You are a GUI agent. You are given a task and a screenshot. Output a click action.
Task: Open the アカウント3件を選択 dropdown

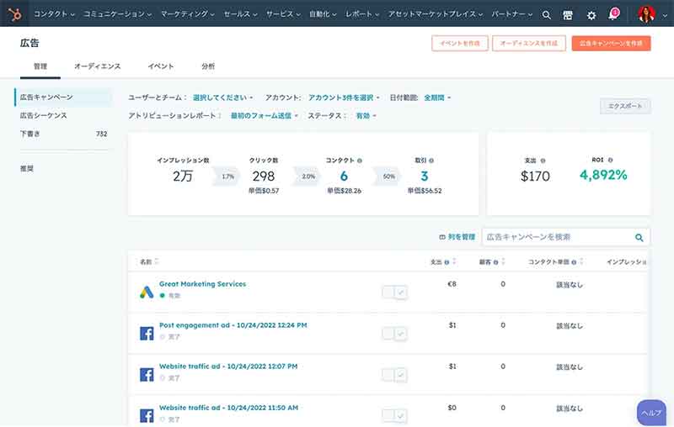tap(344, 98)
